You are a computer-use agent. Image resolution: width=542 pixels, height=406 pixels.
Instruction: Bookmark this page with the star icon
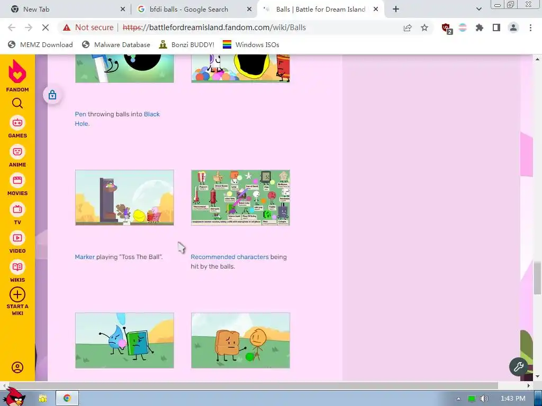tap(424, 27)
